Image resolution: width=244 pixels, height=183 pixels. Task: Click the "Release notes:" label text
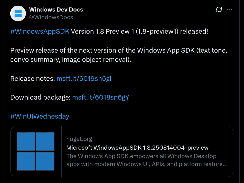(x=33, y=79)
